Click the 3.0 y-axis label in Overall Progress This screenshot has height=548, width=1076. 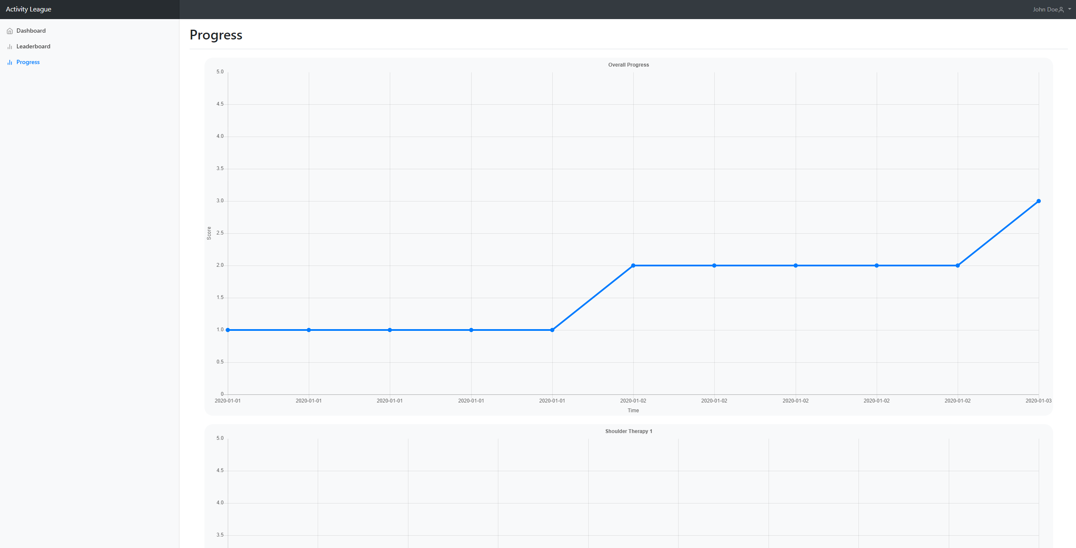220,201
